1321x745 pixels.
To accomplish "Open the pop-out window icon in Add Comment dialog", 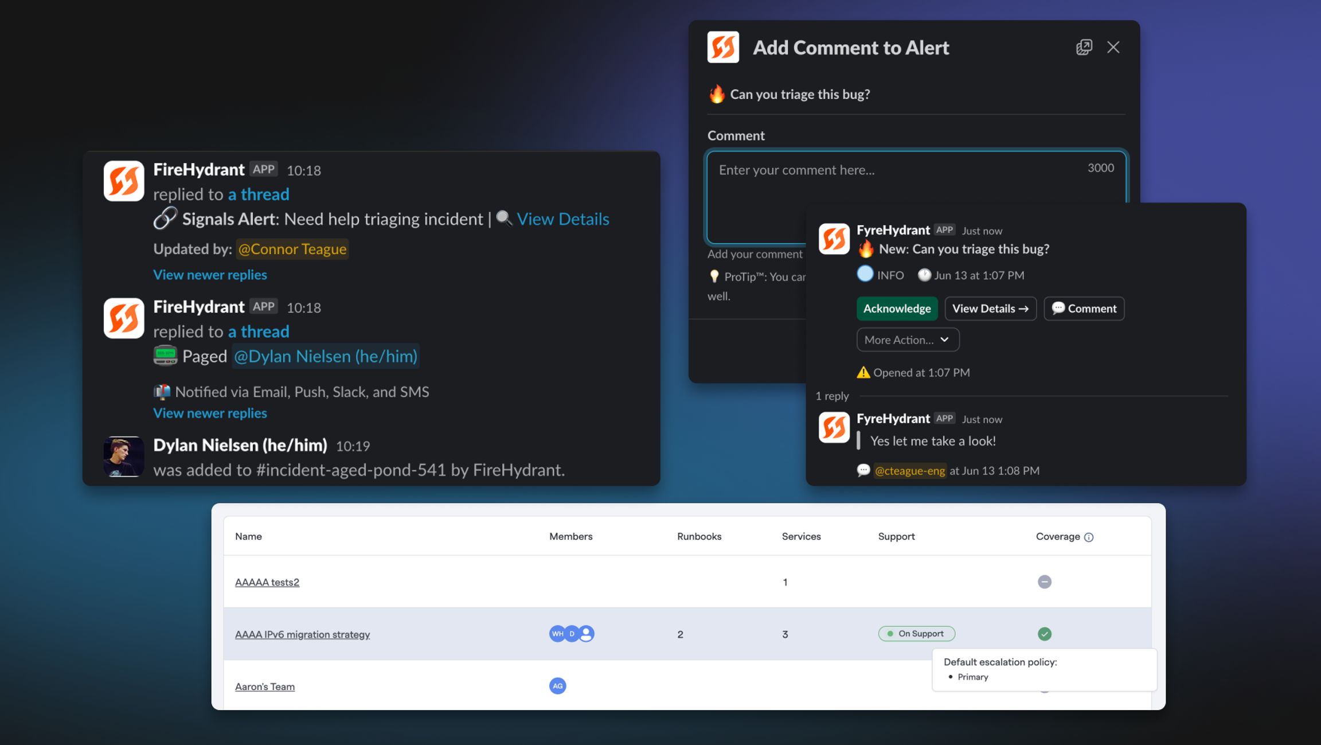I will click(1084, 47).
